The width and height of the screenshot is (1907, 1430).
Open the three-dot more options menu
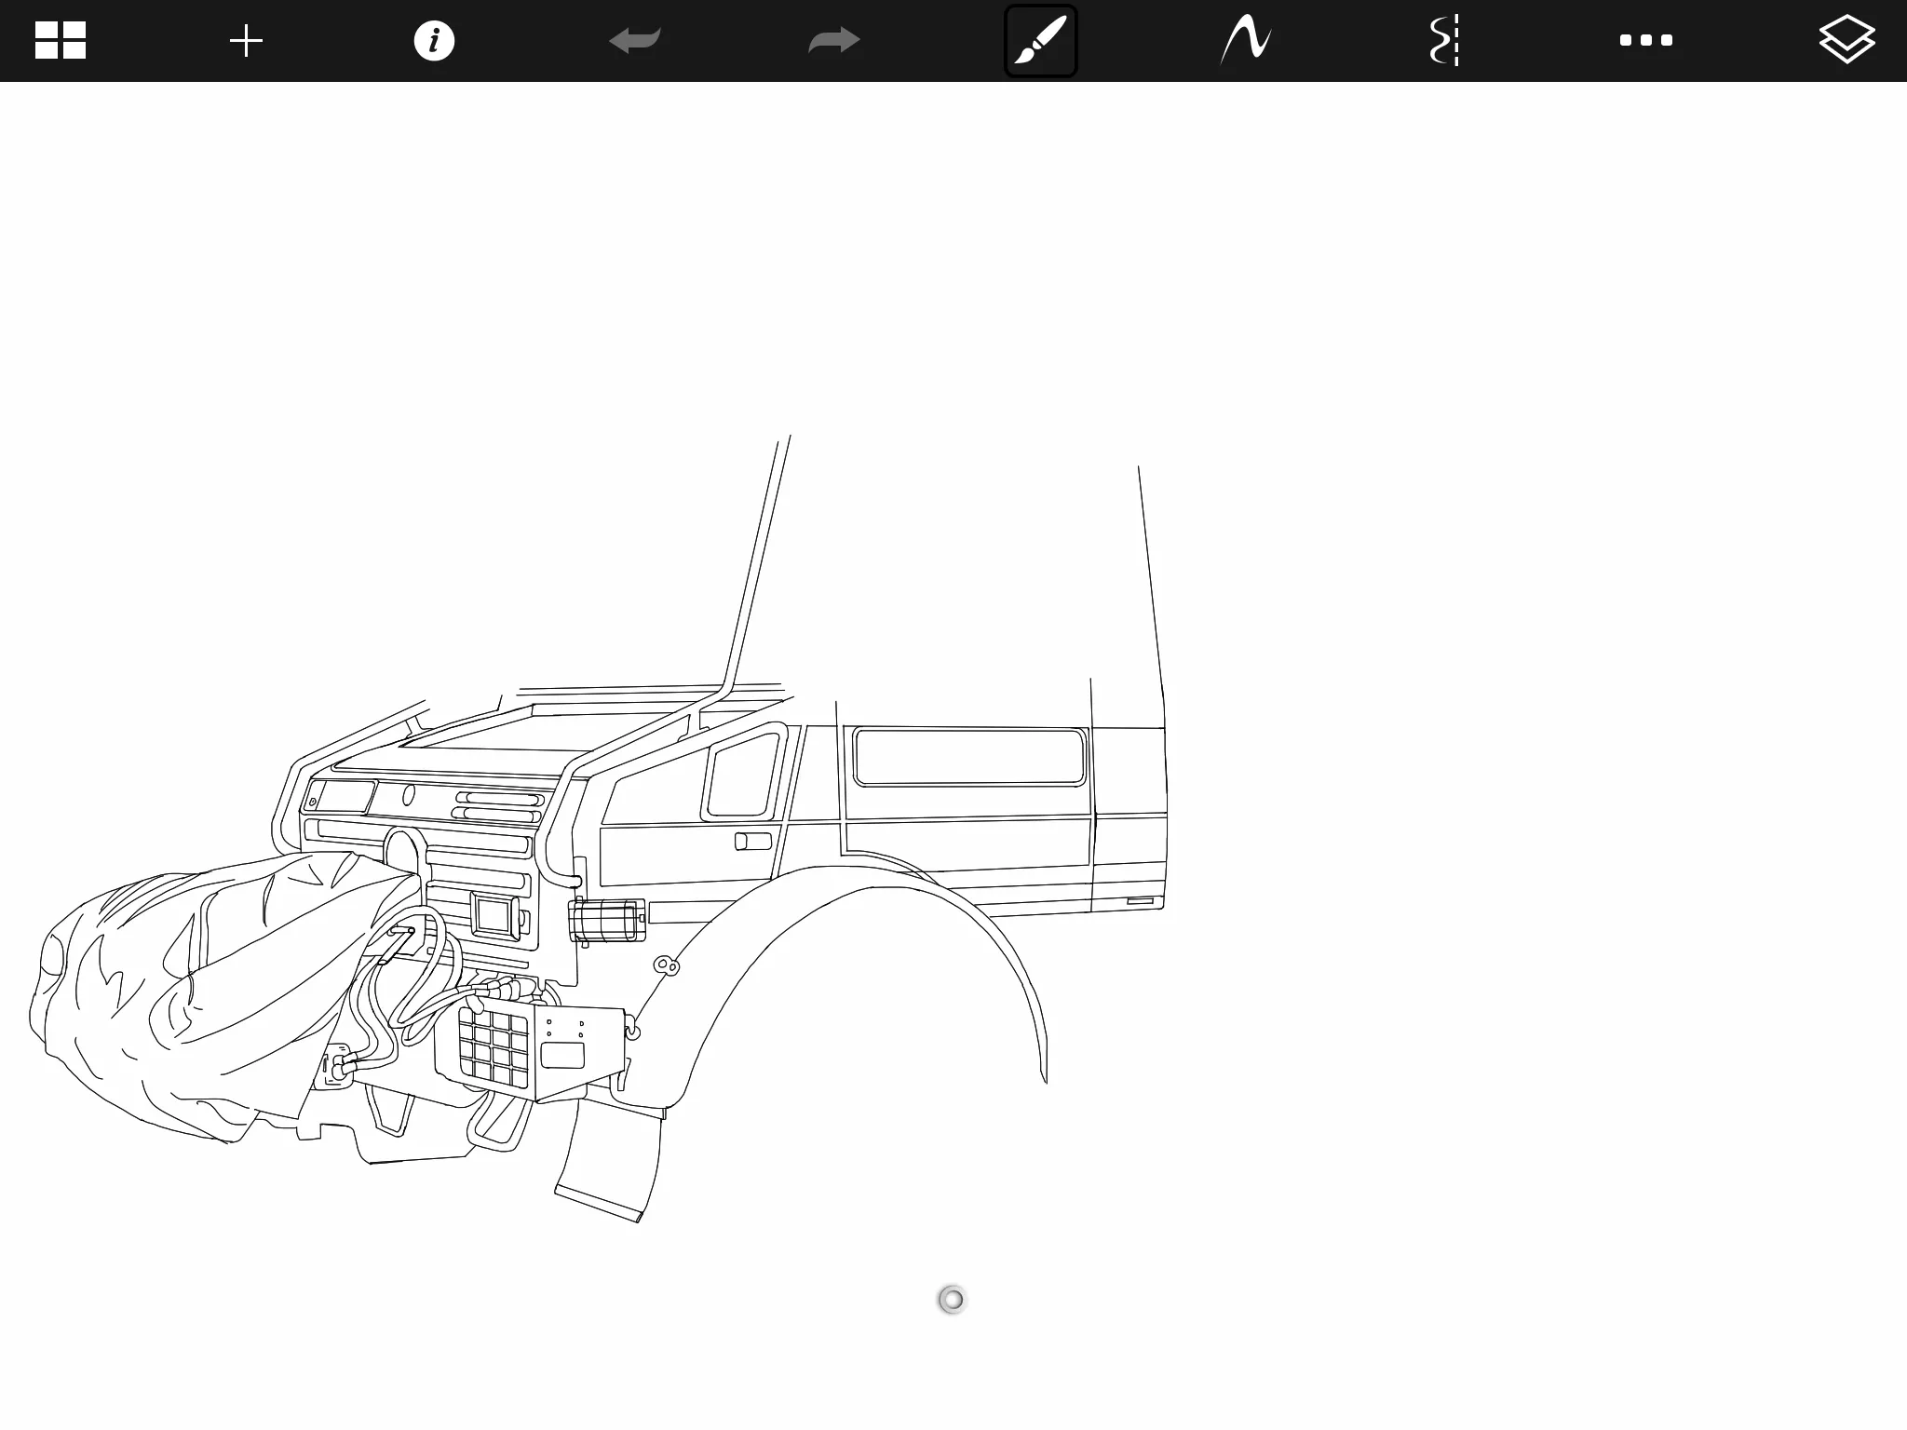click(x=1645, y=41)
